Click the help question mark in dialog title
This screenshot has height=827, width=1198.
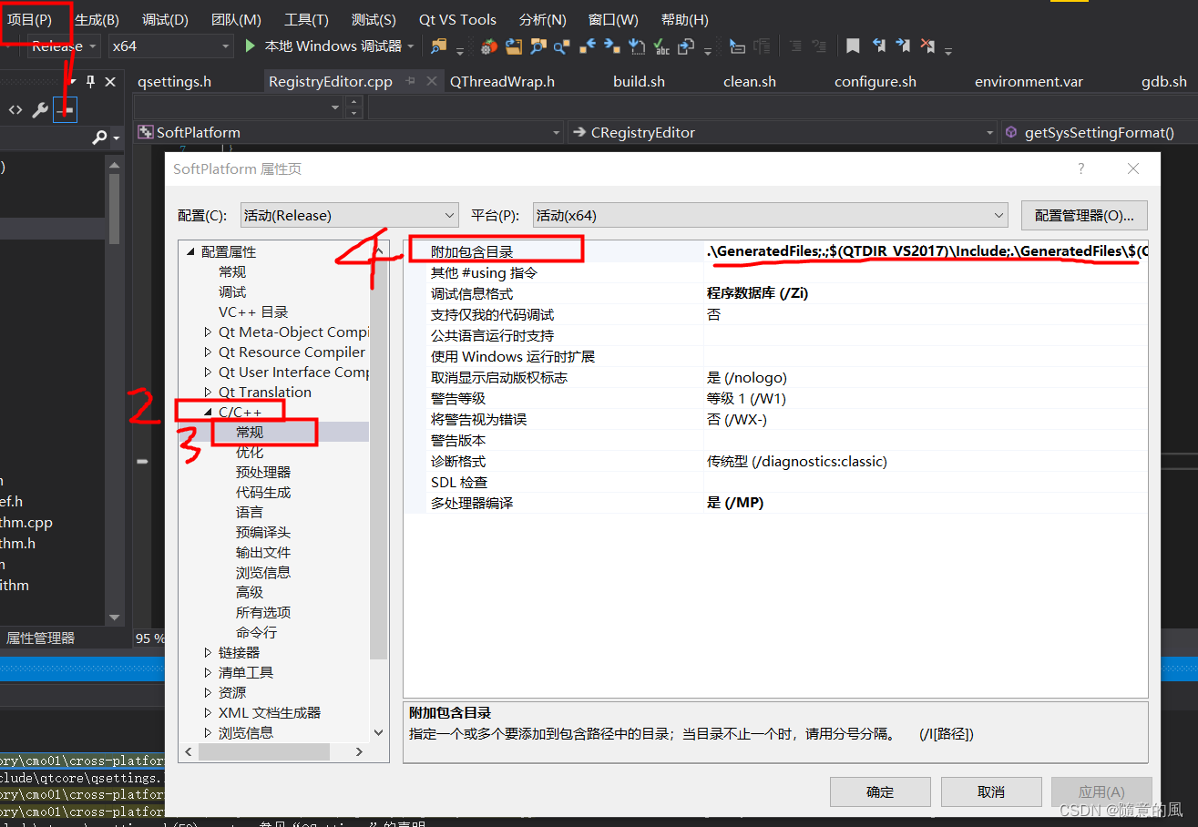(x=1081, y=168)
